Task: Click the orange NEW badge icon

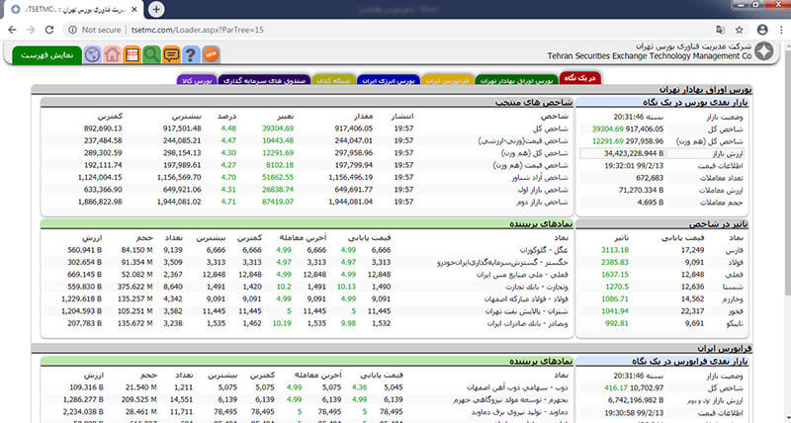Action: pos(211,54)
